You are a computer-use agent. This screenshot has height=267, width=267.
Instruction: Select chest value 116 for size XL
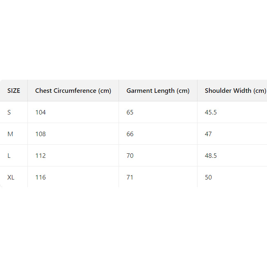[x=40, y=177]
